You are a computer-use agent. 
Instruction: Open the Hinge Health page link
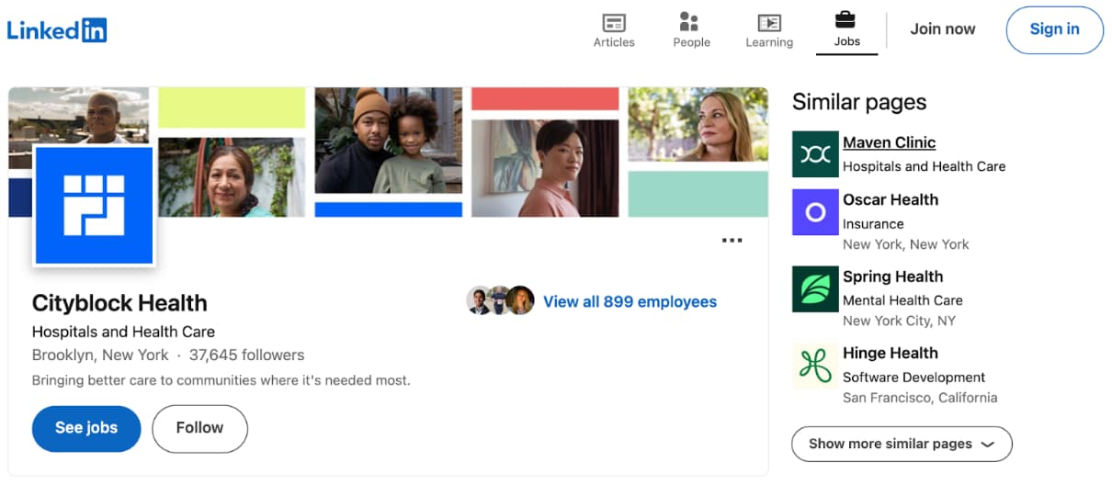[x=891, y=353]
